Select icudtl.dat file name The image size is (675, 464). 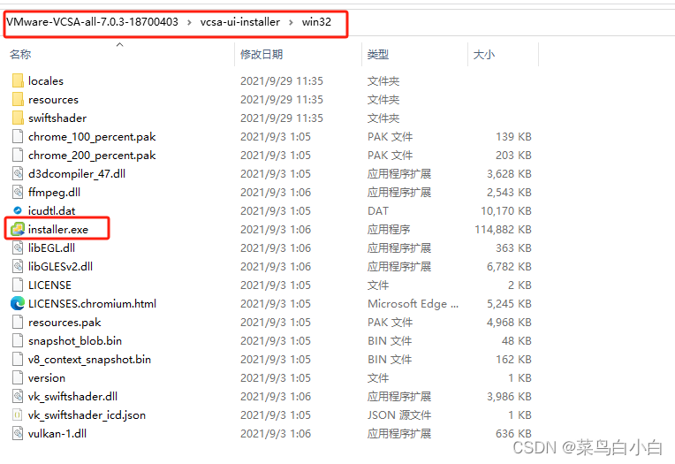click(x=51, y=210)
